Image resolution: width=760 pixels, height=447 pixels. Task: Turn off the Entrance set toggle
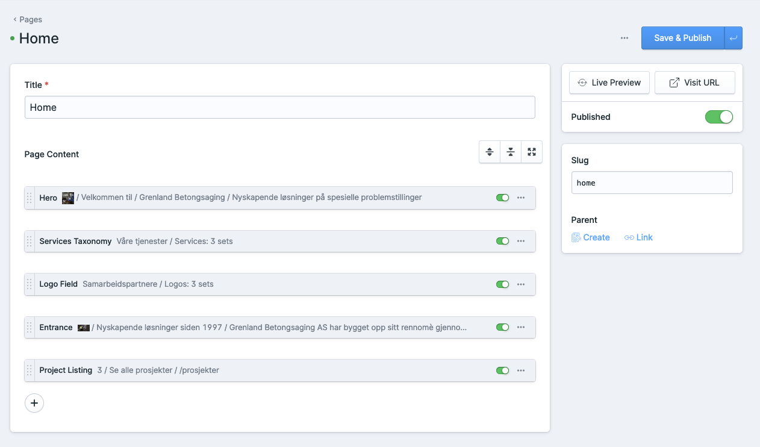(x=502, y=327)
